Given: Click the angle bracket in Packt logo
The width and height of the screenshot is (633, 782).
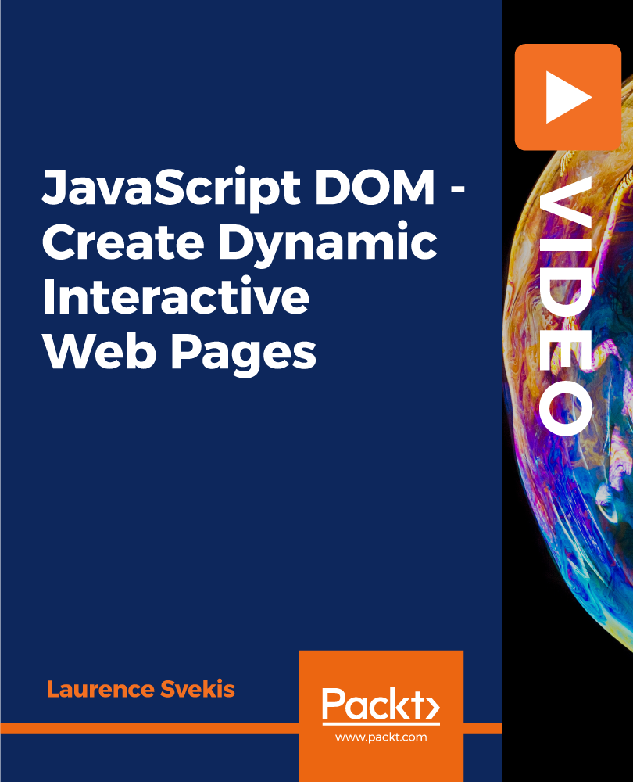Looking at the screenshot, I should tap(431, 708).
